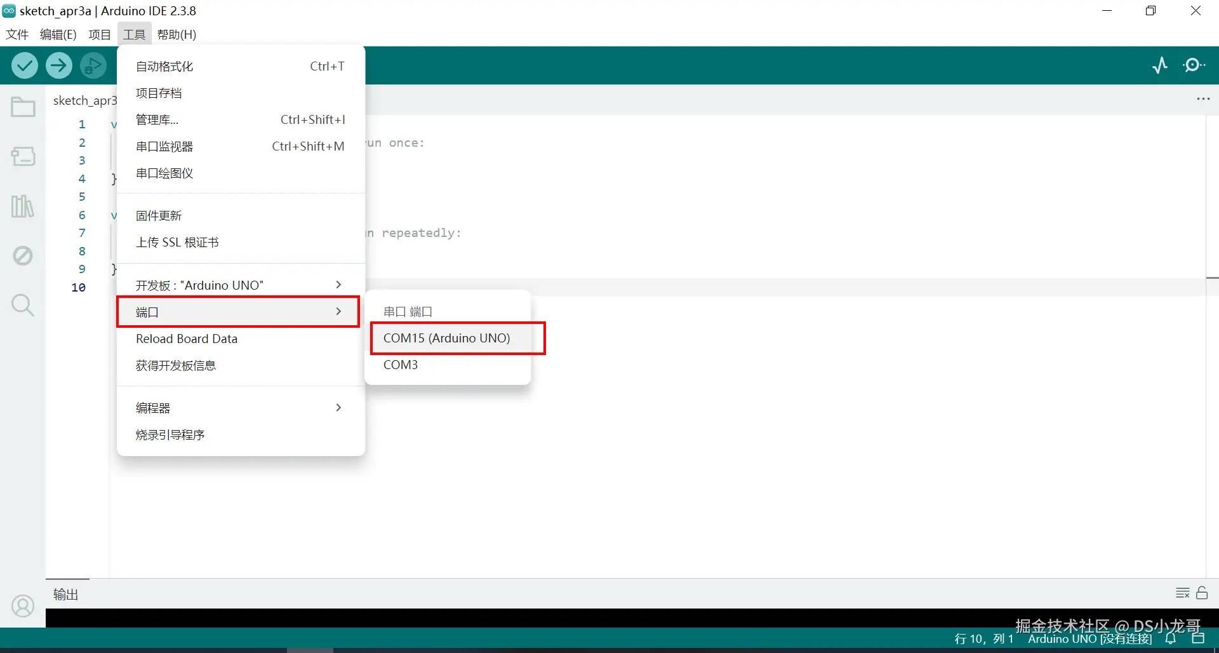Open 管理库... menu entry
This screenshot has height=653, width=1219.
[x=241, y=119]
